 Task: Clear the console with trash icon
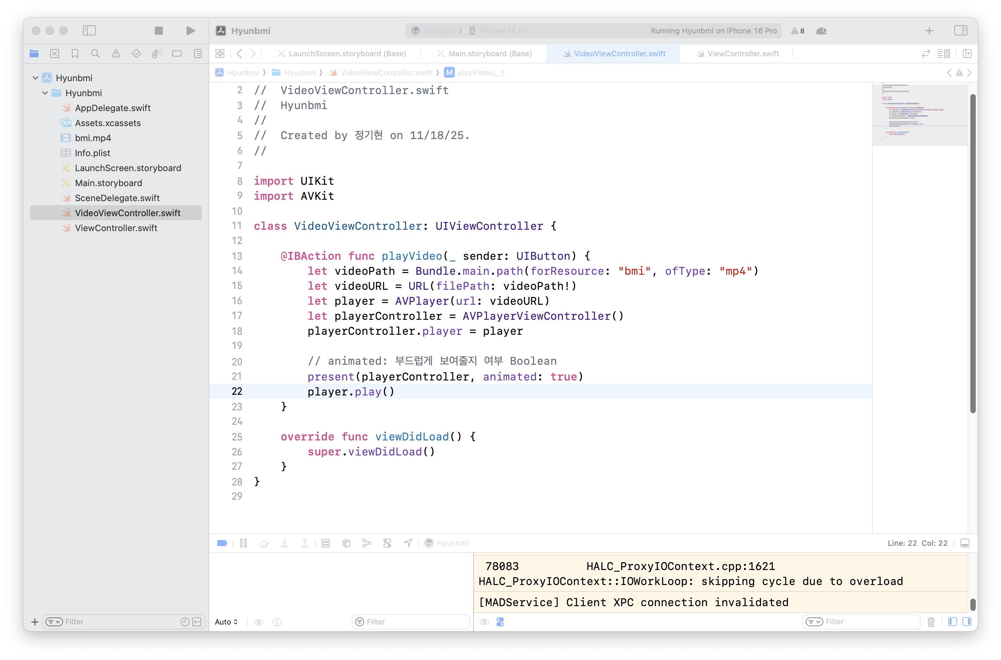pos(931,622)
